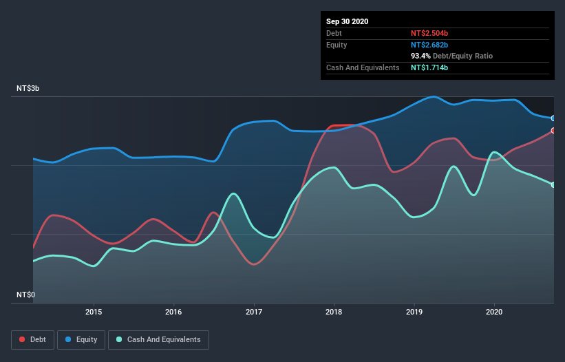This screenshot has width=565, height=362.
Task: Click the 93.4% Debt/Equity Ratio text
Action: tap(451, 56)
